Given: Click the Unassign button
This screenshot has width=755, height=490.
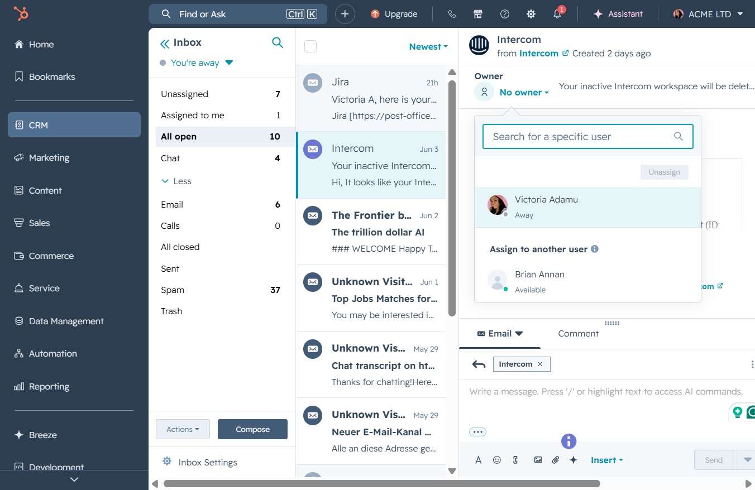Looking at the screenshot, I should pyautogui.click(x=665, y=172).
